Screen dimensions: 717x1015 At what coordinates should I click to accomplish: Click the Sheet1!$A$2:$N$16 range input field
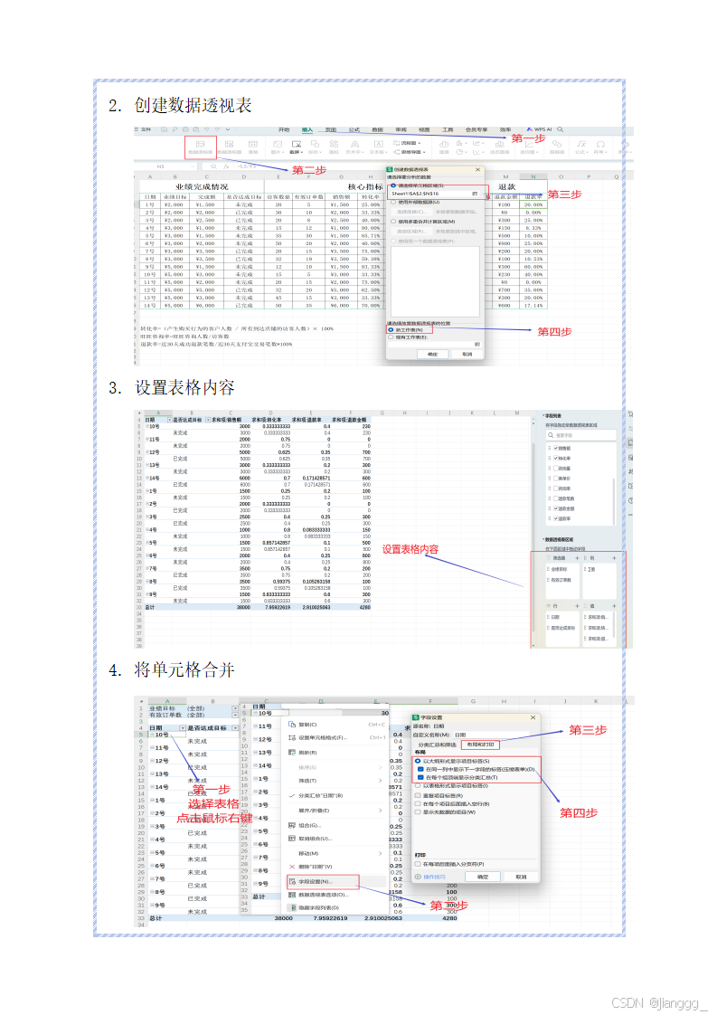tap(435, 194)
